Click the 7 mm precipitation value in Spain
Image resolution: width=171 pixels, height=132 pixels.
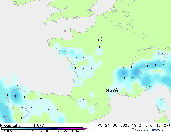tap(16, 96)
